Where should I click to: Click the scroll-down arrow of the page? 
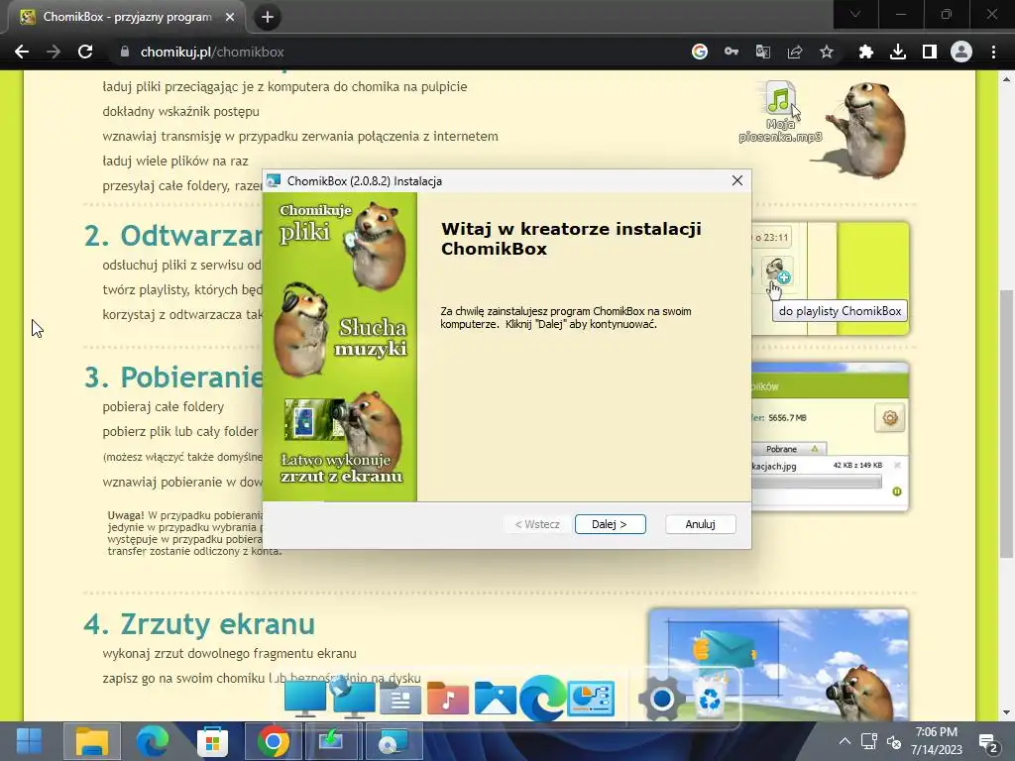point(1007,712)
